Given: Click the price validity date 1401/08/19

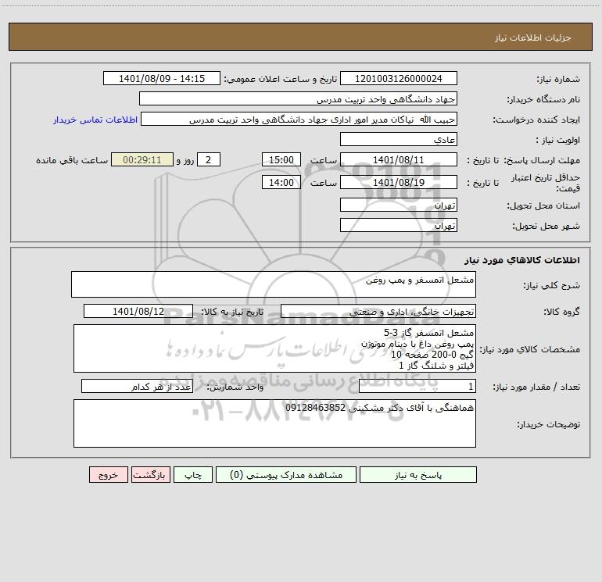Looking at the screenshot, I should pos(399,182).
